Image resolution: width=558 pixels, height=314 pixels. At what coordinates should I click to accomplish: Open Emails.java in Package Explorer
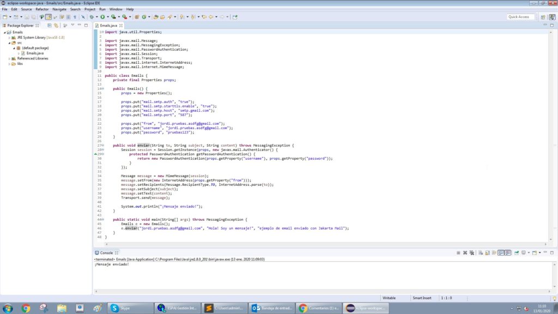pyautogui.click(x=35, y=53)
